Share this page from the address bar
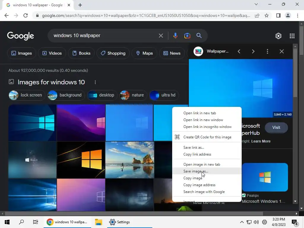 [x=257, y=15]
